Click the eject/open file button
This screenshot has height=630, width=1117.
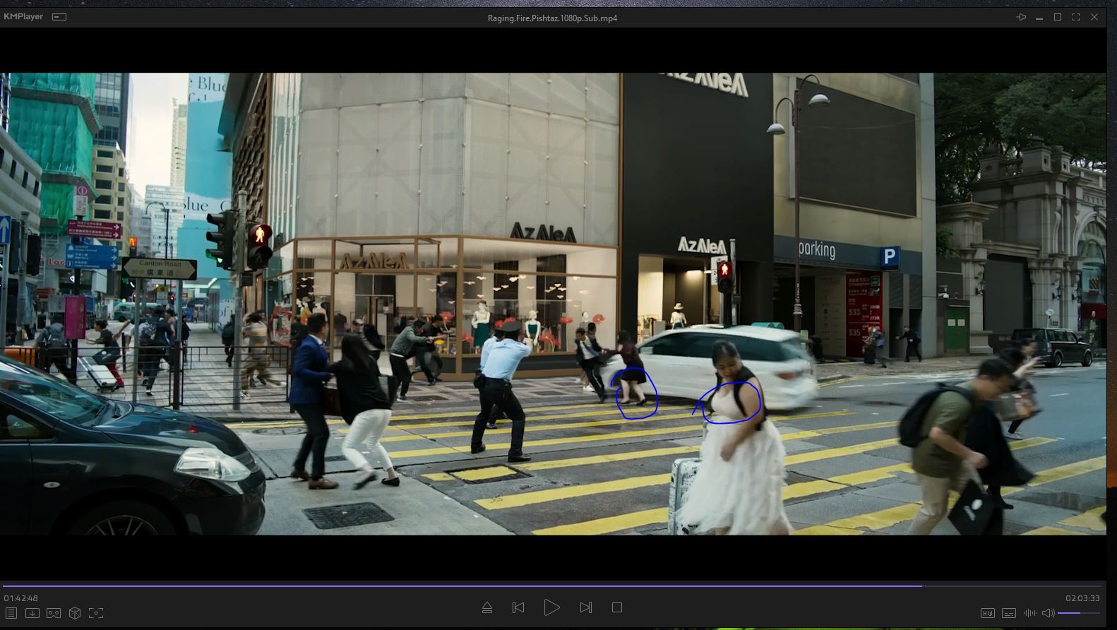(x=487, y=607)
